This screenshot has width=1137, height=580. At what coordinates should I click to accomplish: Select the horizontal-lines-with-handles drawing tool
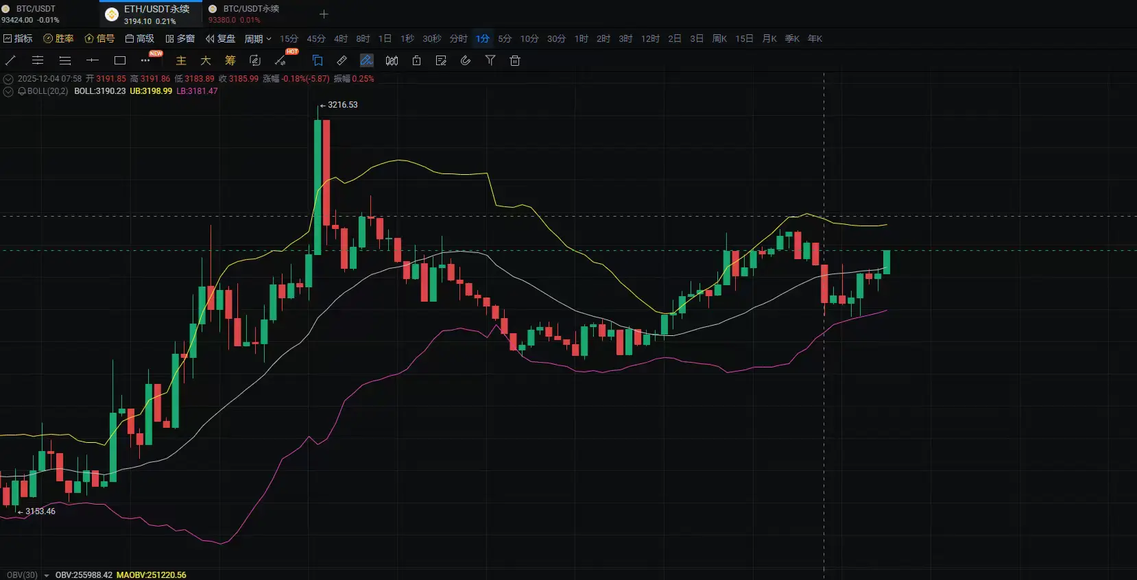(x=38, y=60)
